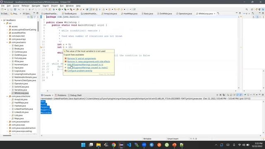Toggle Pin Console icon
This screenshot has width=265, height=149.
245,95
